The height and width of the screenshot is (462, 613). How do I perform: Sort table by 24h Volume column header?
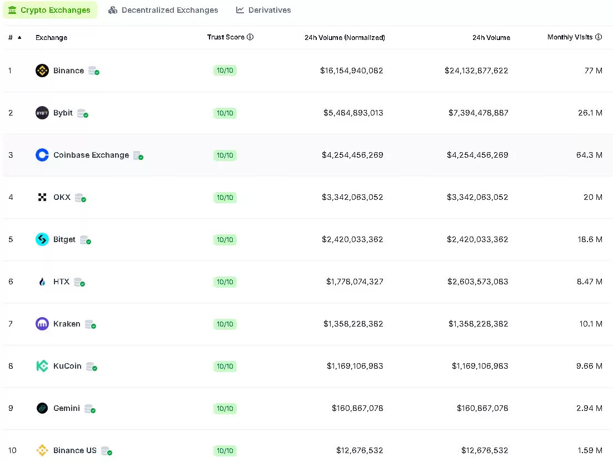tap(491, 38)
